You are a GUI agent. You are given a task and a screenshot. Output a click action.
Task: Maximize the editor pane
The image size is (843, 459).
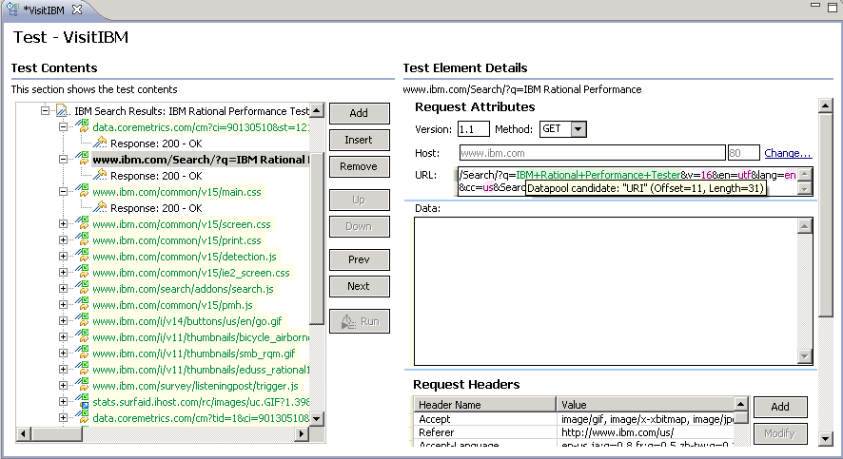coord(832,7)
